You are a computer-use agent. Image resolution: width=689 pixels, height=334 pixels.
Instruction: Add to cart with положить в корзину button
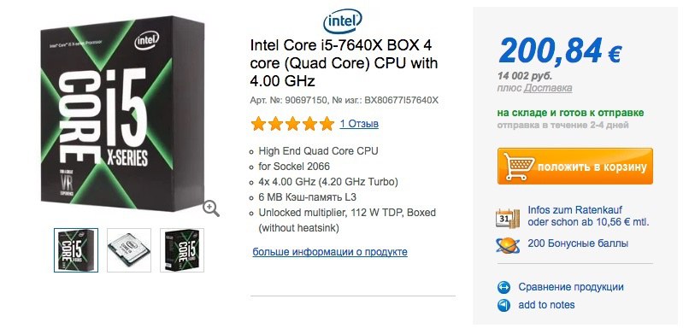pos(575,166)
